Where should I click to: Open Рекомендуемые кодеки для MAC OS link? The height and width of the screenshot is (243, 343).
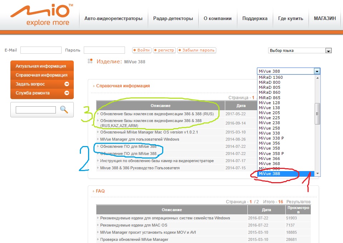134,225
